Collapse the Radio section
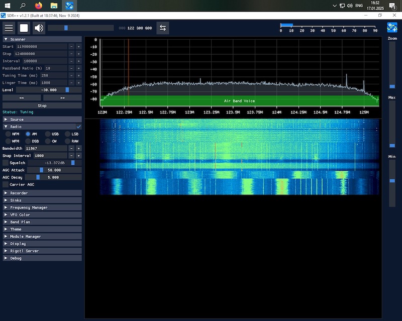 (40, 127)
